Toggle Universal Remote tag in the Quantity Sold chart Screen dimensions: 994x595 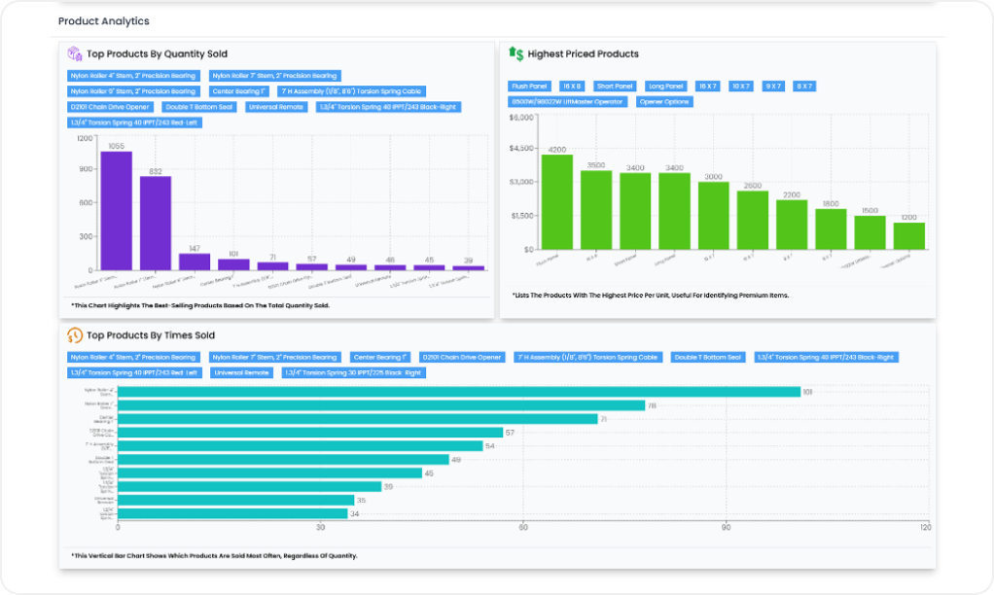click(276, 107)
